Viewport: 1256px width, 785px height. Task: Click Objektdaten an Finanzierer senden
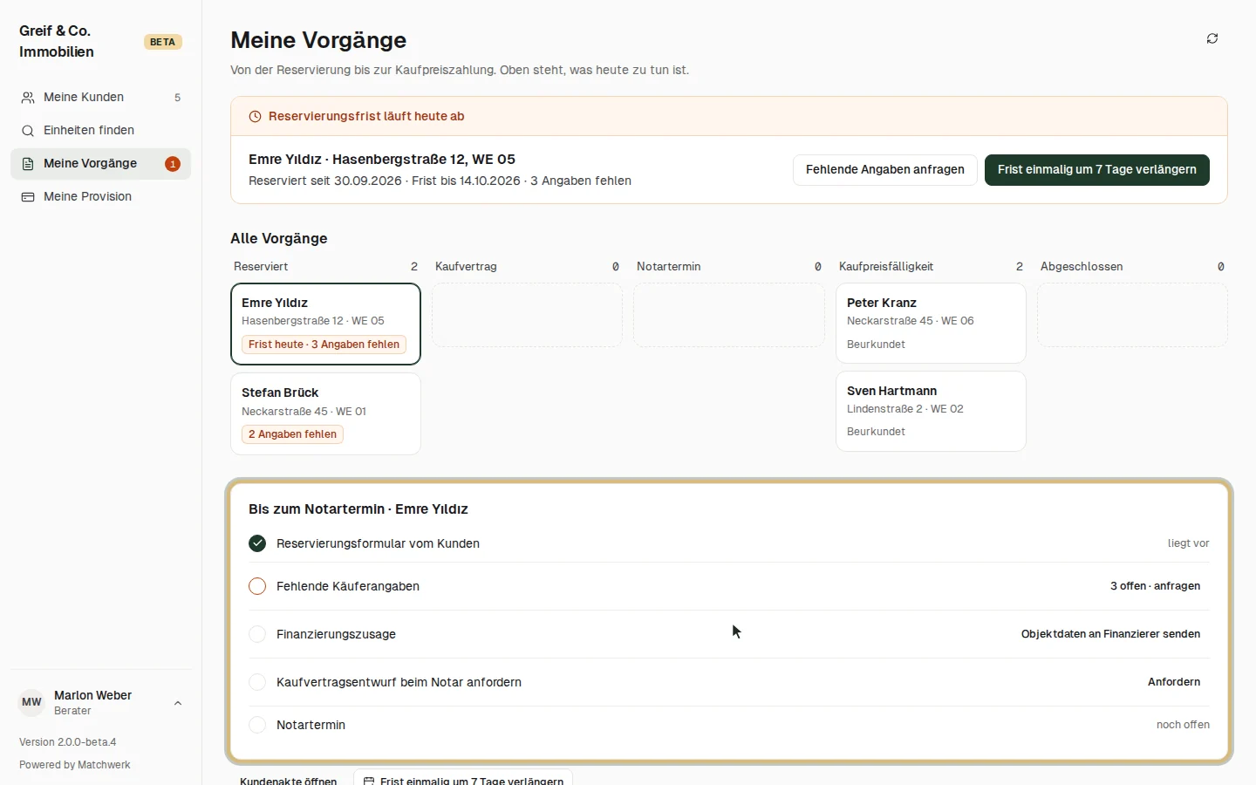coord(1111,634)
